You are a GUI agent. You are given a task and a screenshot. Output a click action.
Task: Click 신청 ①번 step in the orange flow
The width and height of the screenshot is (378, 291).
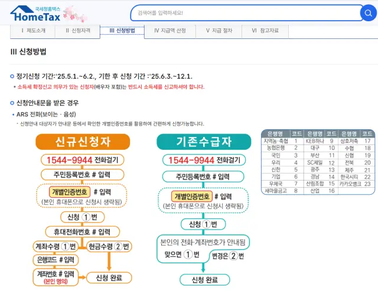coord(83,217)
